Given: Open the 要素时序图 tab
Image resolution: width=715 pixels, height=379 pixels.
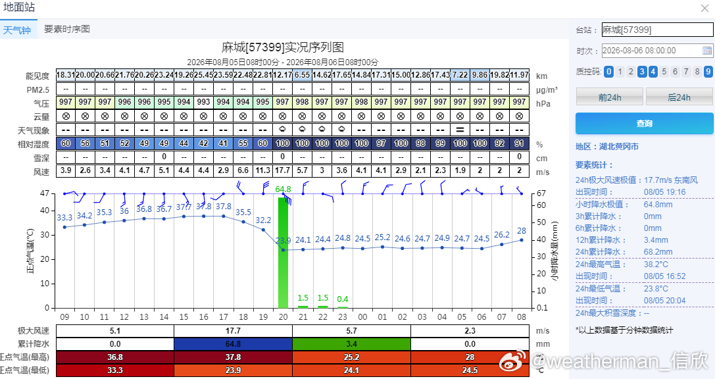Looking at the screenshot, I should click(67, 29).
